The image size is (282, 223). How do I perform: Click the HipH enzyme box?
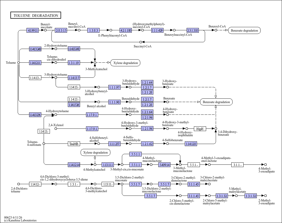tap(200, 129)
